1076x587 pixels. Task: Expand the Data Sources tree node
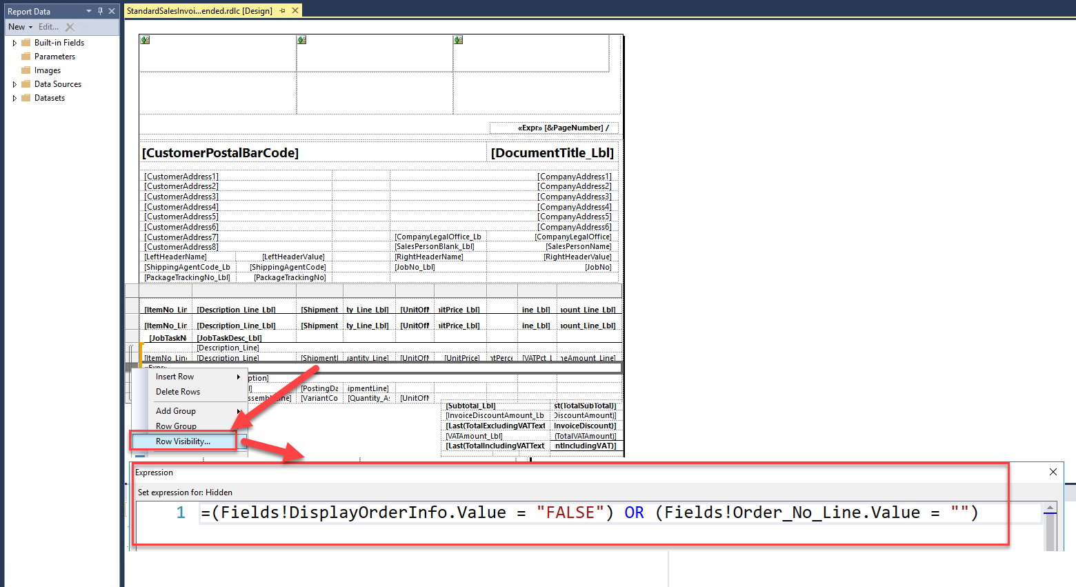[14, 84]
